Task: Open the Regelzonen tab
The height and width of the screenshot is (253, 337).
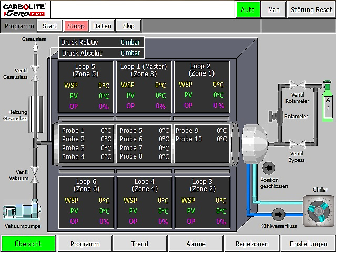Action: point(252,244)
